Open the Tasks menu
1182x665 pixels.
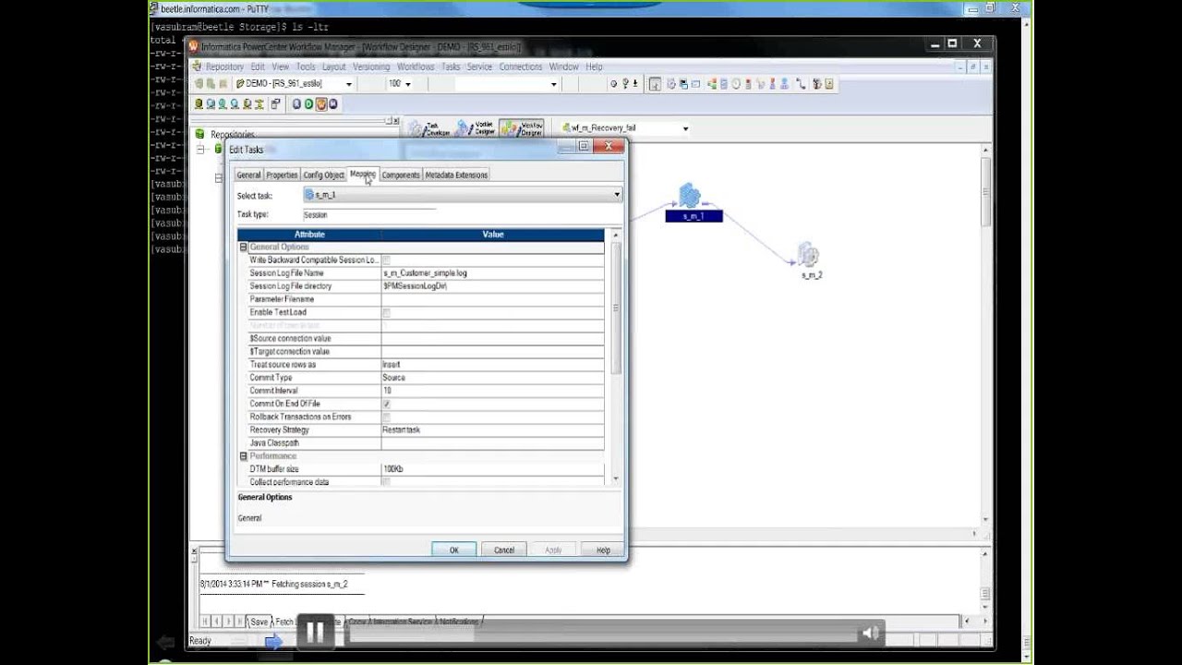pos(451,66)
